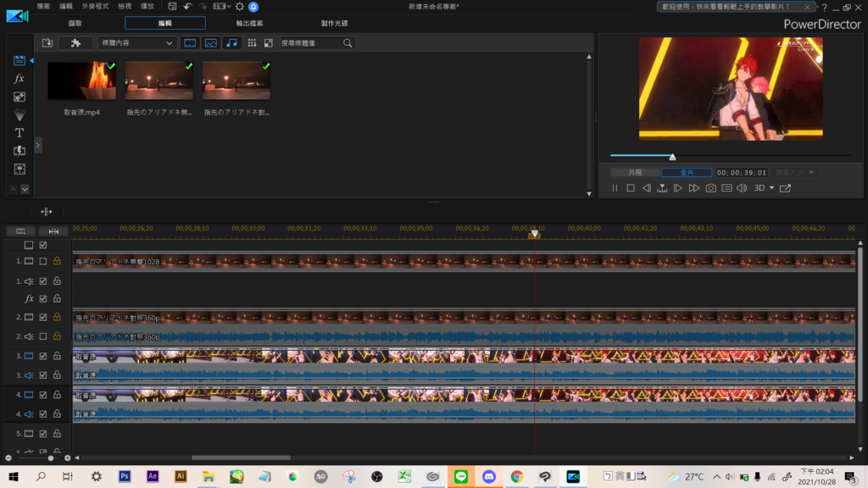Screen dimensions: 868x488
Task: Open the 檢視 menu
Action: [125, 7]
